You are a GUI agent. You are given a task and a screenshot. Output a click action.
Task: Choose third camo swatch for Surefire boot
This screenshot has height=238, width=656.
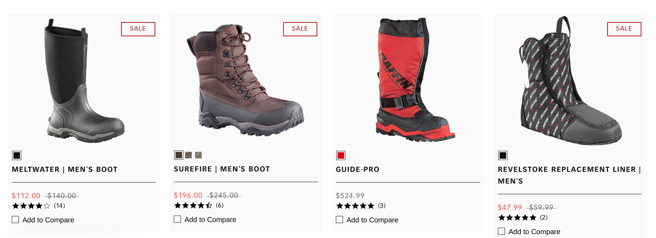198,155
